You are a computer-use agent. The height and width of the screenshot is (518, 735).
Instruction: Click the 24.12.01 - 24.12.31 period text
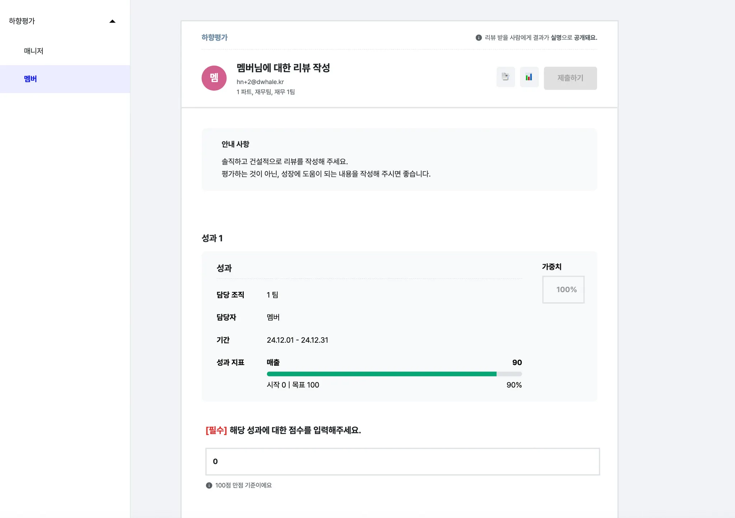tap(297, 340)
